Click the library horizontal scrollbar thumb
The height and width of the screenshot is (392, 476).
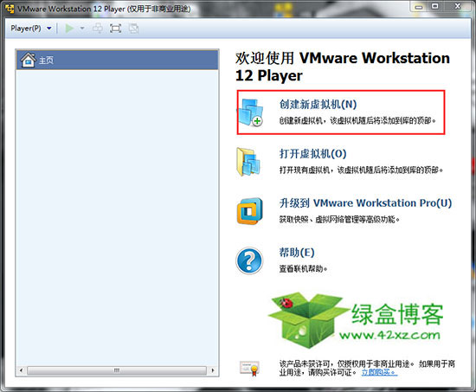pyautogui.click(x=117, y=370)
